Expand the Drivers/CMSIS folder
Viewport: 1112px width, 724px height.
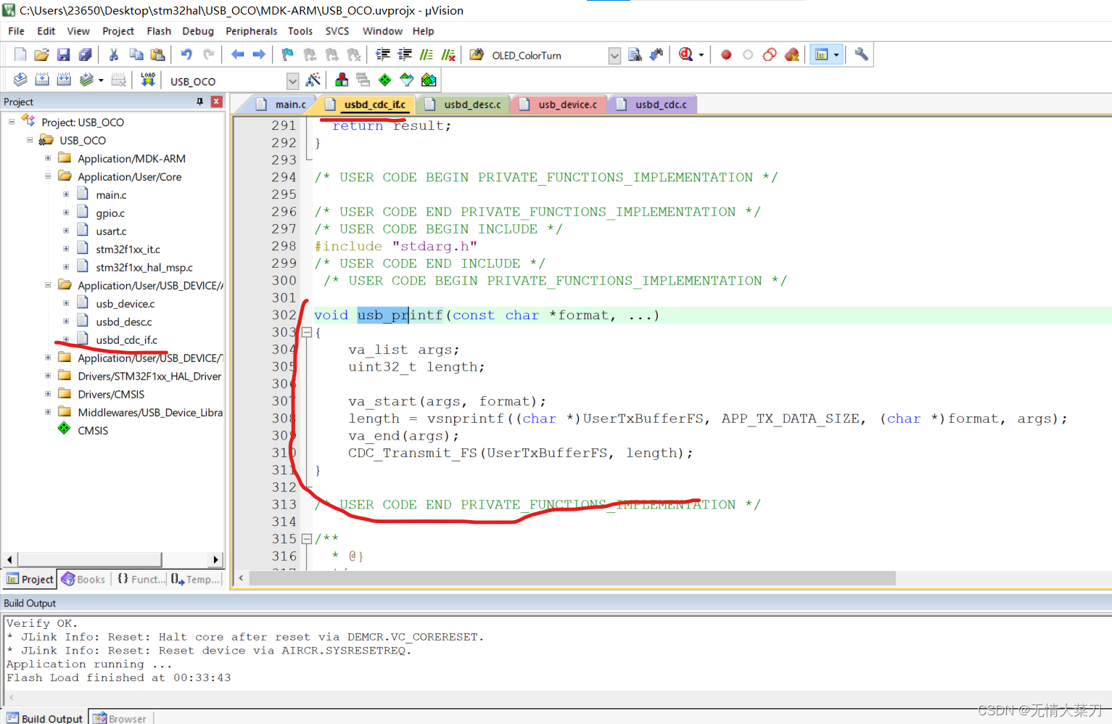[x=48, y=394]
